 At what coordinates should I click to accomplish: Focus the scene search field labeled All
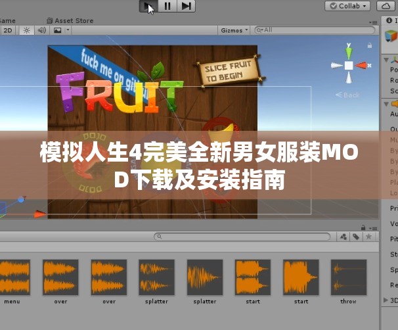[315, 30]
